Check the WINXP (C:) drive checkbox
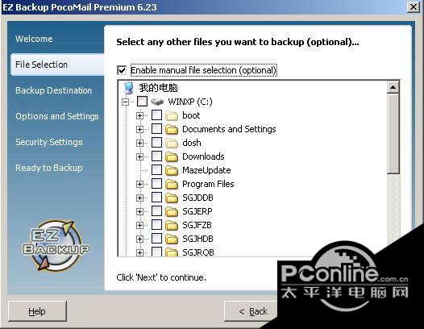The width and height of the screenshot is (424, 329). (142, 102)
